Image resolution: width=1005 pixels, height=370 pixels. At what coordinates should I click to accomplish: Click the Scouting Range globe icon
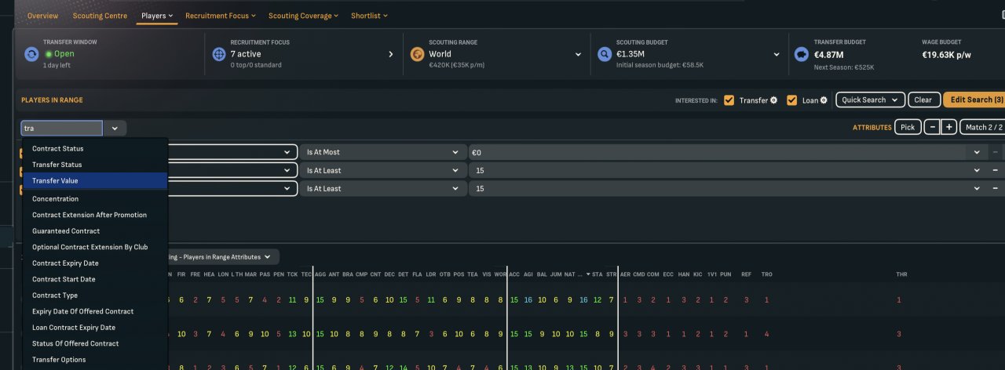[418, 55]
